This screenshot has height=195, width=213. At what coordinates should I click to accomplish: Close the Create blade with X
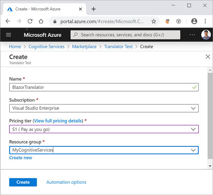(x=208, y=57)
